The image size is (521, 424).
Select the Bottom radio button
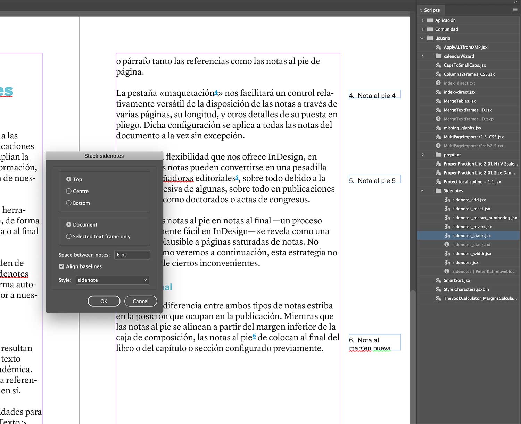tap(68, 203)
